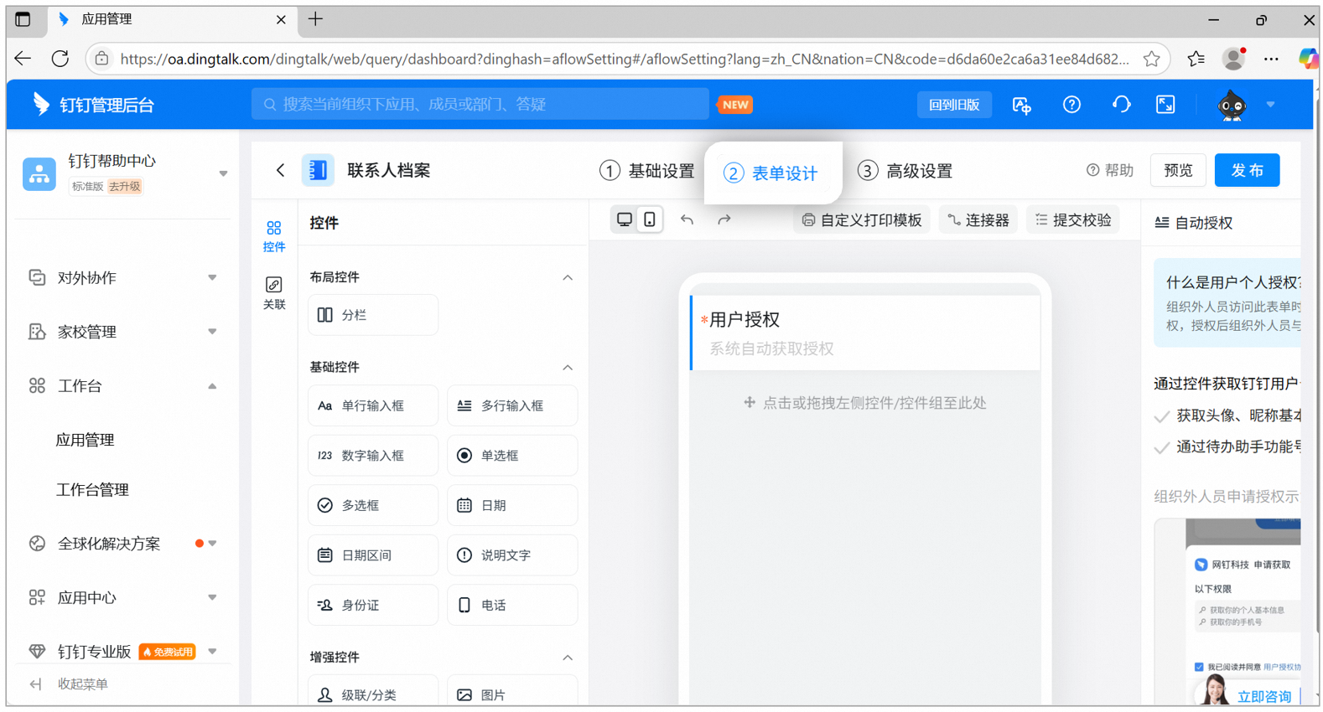Click the 联系人档案 form icon

pyautogui.click(x=318, y=170)
